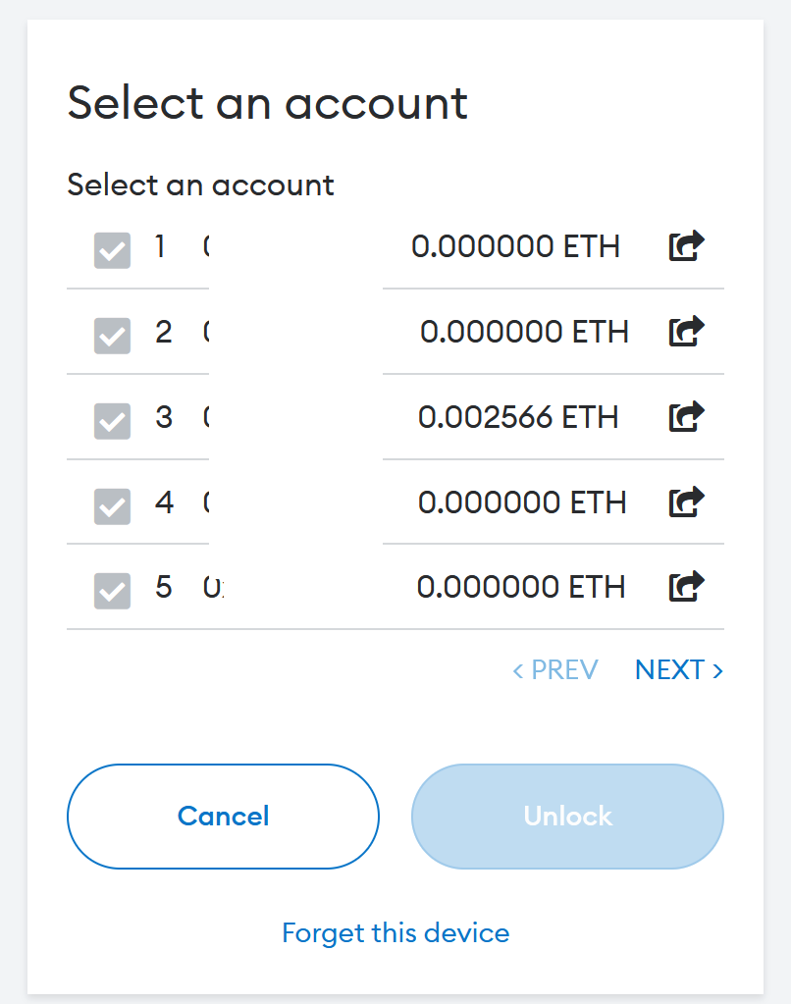791x1004 pixels.
Task: Click the export icon beside account 2
Action: (686, 333)
